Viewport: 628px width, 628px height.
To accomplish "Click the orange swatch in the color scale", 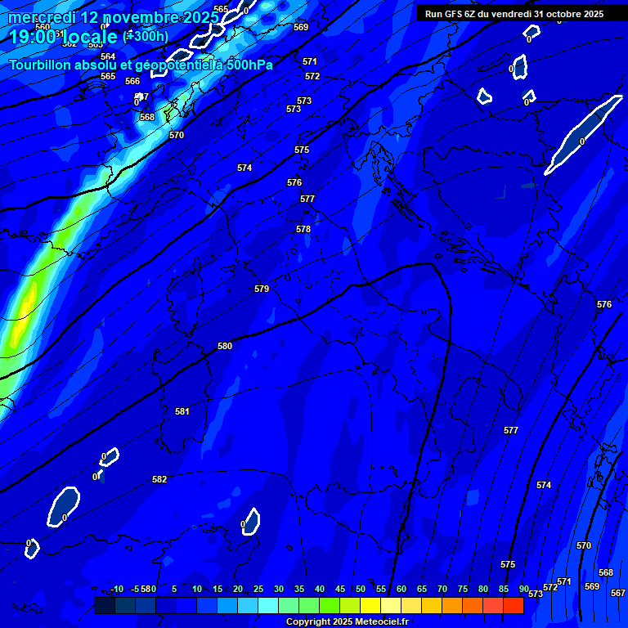I will click(451, 606).
